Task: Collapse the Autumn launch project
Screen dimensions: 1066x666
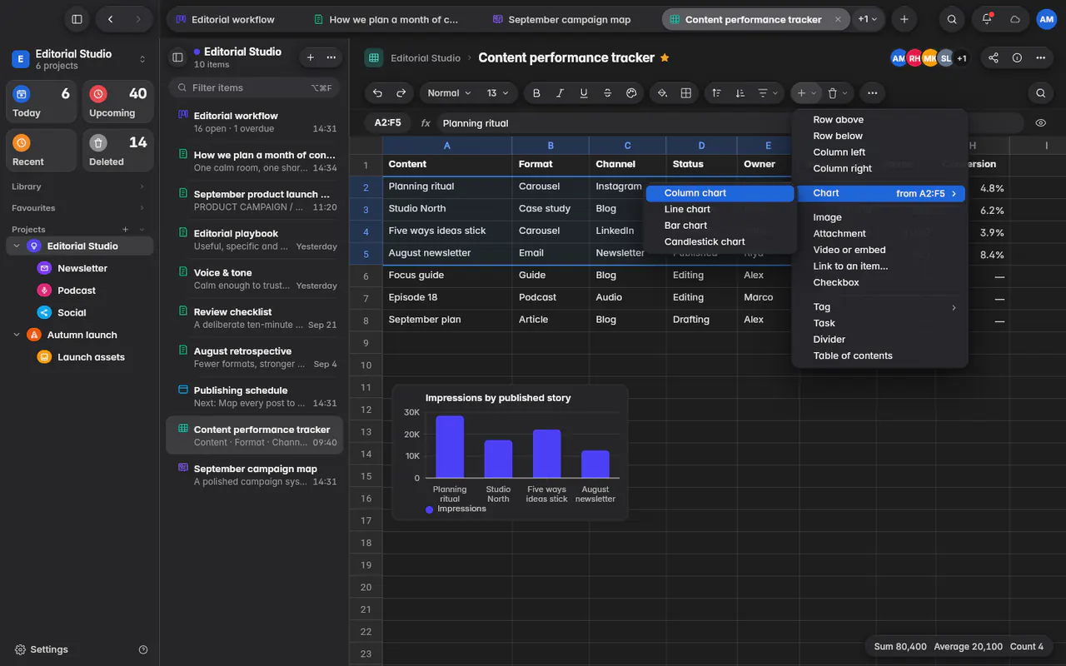Action: (17, 335)
